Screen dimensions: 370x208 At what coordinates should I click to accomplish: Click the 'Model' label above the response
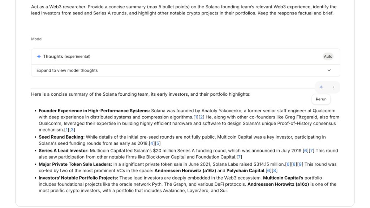[36, 39]
